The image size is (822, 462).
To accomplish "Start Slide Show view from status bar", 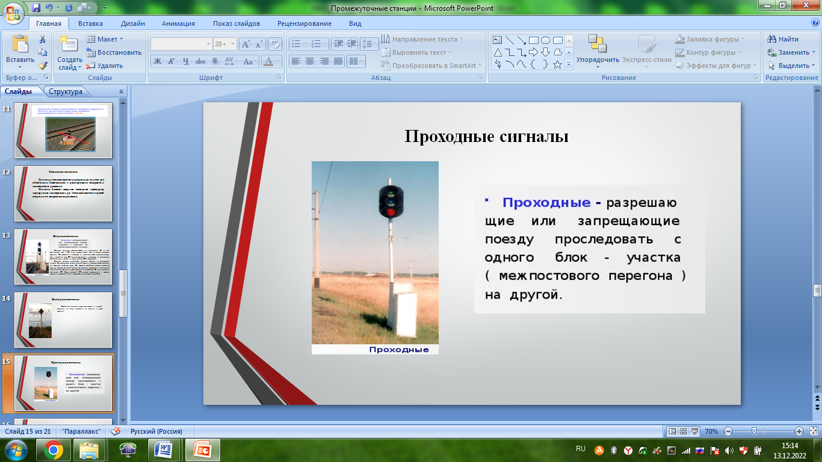I will coord(695,431).
